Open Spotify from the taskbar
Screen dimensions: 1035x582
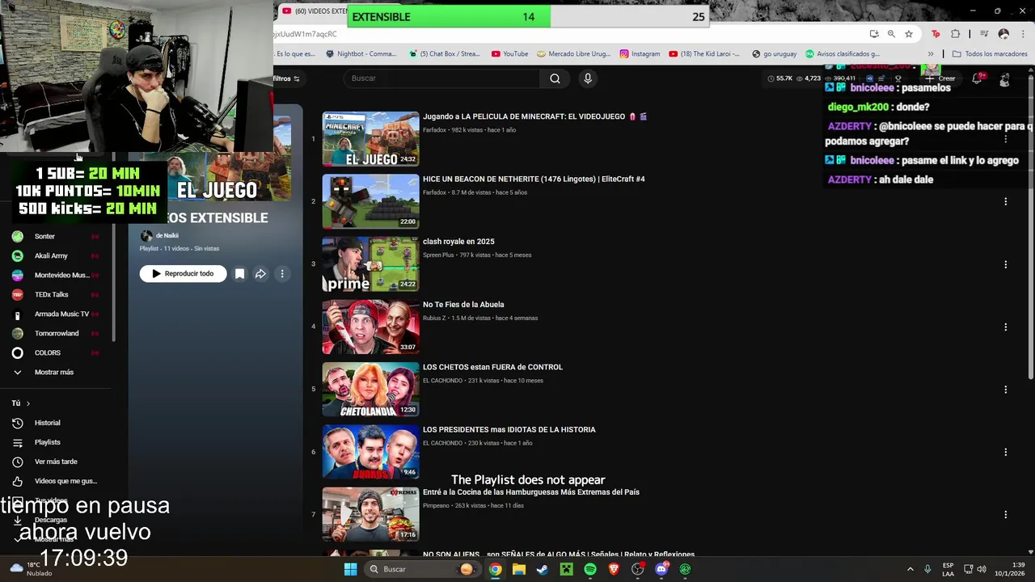point(590,569)
